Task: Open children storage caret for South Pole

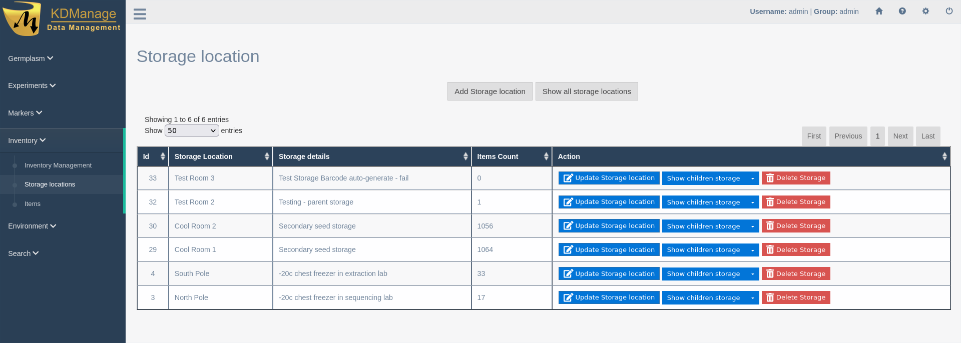Action: [752, 274]
